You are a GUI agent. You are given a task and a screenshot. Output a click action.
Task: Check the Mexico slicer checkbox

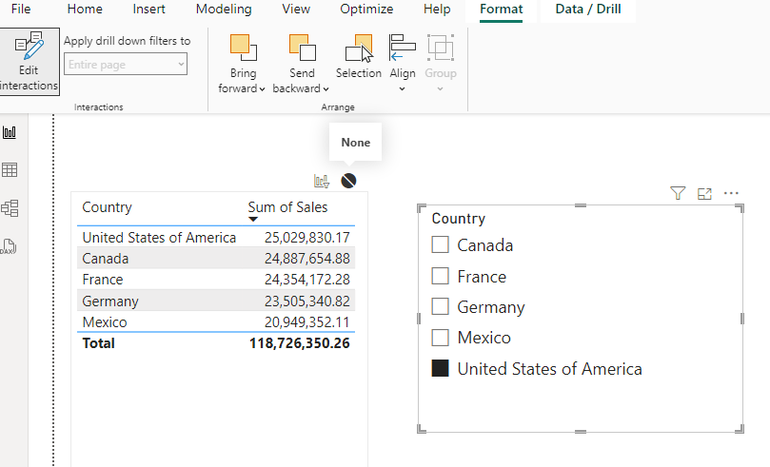point(440,338)
